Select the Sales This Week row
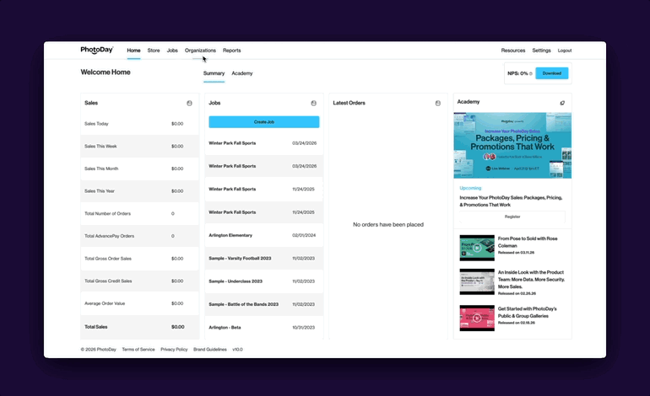650x396 pixels. [x=139, y=146]
